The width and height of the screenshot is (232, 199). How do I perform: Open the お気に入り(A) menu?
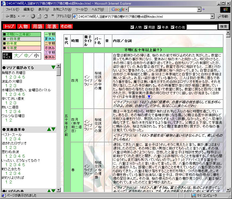[62, 9]
